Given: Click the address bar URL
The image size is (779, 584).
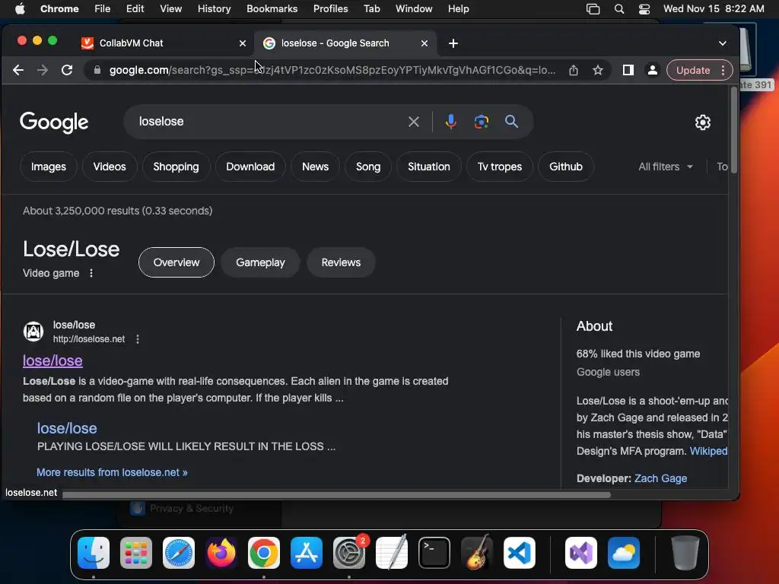Looking at the screenshot, I should [332, 70].
